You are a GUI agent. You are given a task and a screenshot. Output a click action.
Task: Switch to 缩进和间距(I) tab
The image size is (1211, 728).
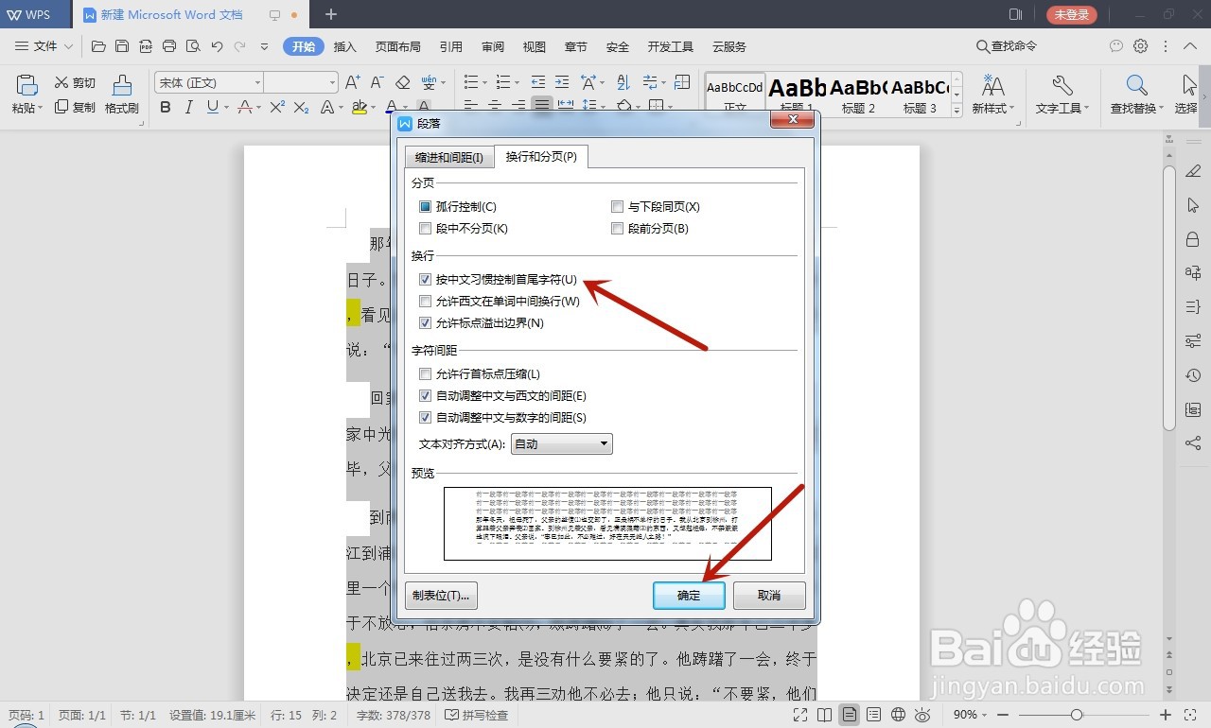click(449, 157)
